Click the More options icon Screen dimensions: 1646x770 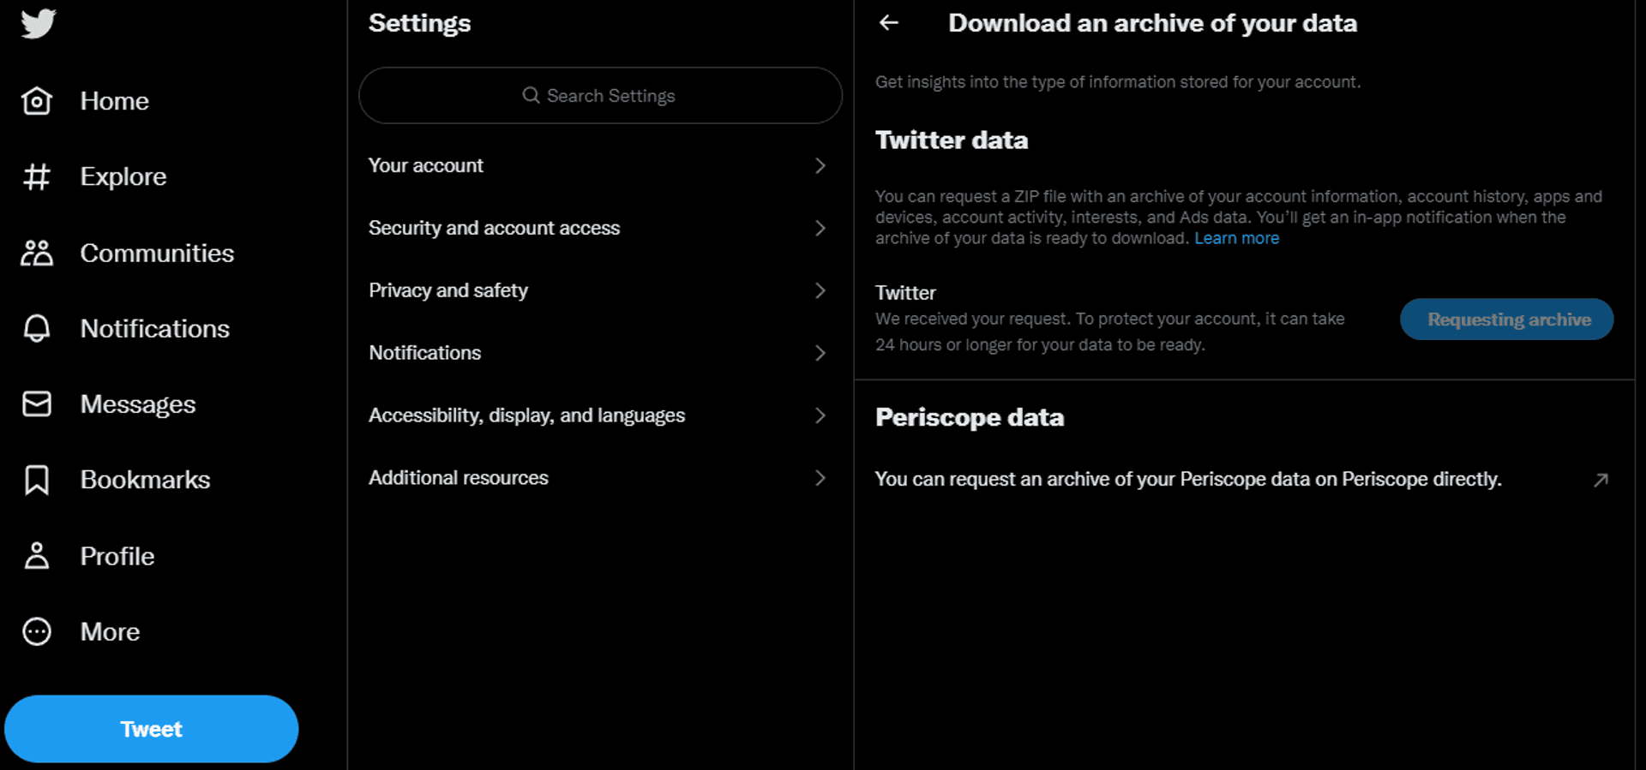[36, 631]
